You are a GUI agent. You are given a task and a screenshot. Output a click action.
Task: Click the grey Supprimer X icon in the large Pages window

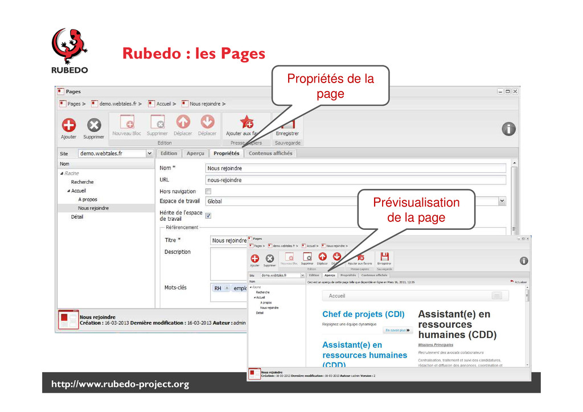[x=94, y=125]
